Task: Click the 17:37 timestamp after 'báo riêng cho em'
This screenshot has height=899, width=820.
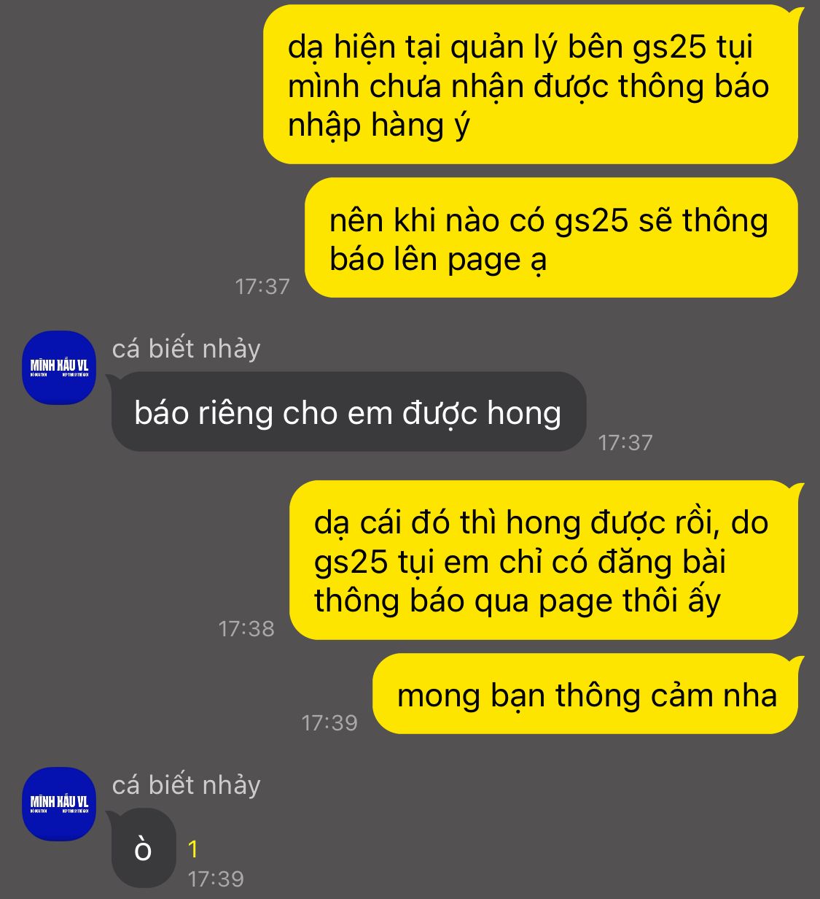Action: pos(625,442)
